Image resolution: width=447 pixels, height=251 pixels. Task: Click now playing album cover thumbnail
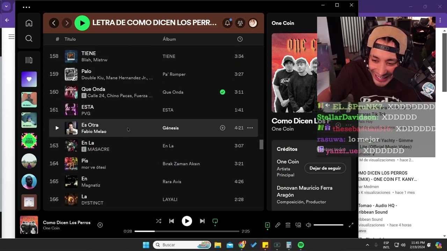29,225
